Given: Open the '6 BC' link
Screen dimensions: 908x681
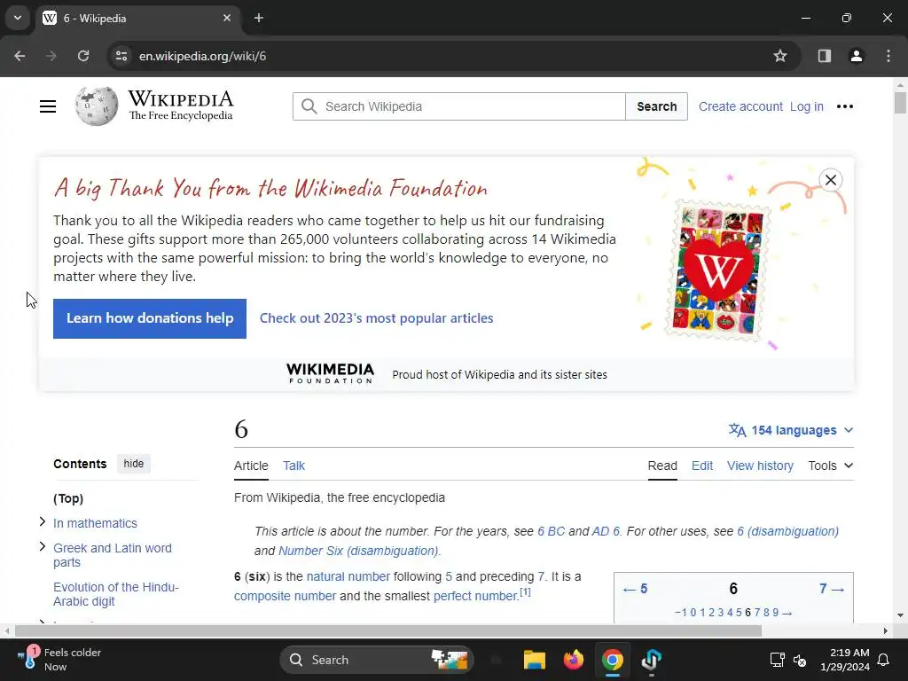Looking at the screenshot, I should pyautogui.click(x=551, y=532).
